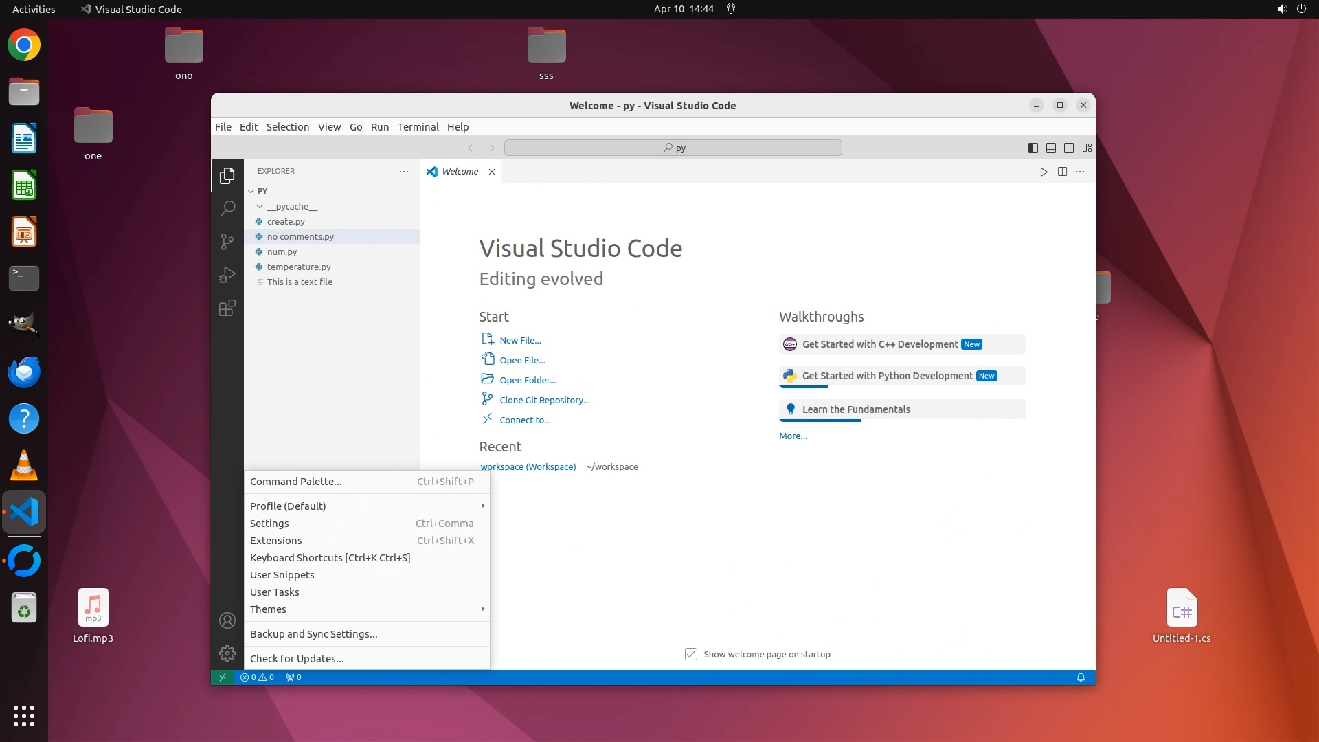Select Keyboard Shortcuts from the menu
Screen dimensions: 1319x742
[x=330, y=558]
